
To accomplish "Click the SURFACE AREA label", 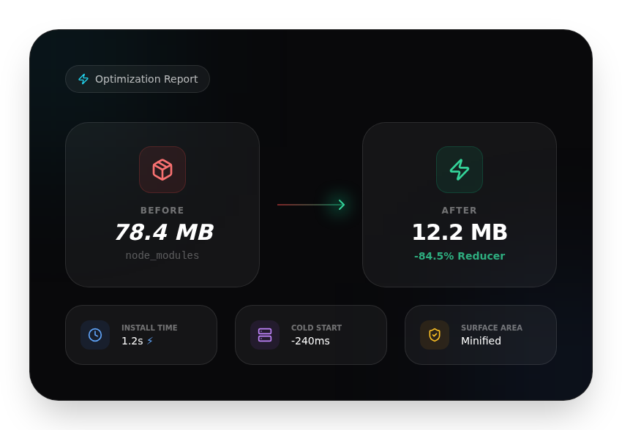I will coord(492,328).
